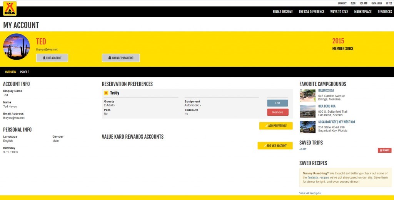394x200 pixels.
Task: Remove the Teddy reservation preference
Action: [278, 112]
